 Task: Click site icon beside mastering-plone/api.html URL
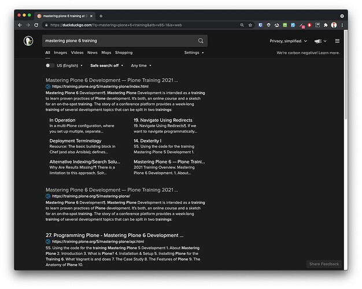[48, 242]
